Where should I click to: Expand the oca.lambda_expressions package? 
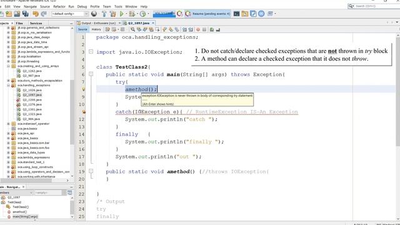click(x=8, y=157)
